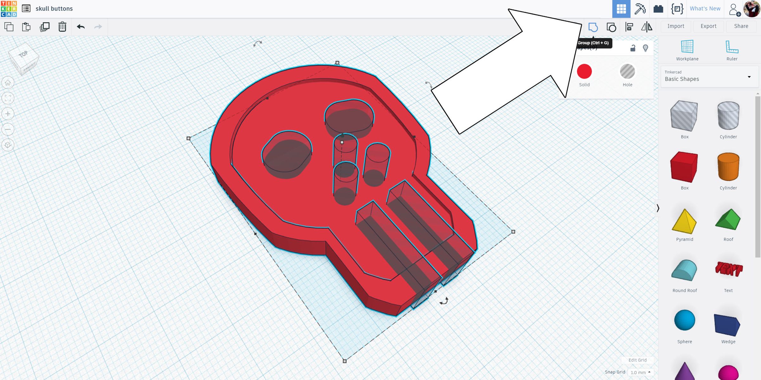Select the Group tool
The image size is (761, 380).
[593, 27]
